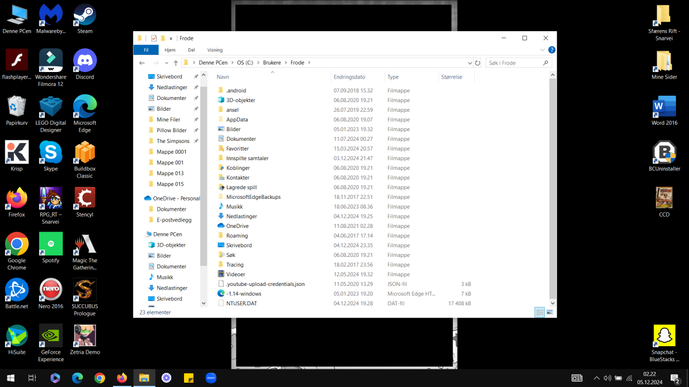689x387 pixels.
Task: Click the Up one level arrow
Action: coord(175,63)
